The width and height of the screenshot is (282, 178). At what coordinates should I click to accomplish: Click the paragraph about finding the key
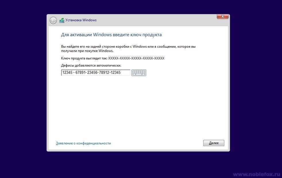click(x=128, y=49)
